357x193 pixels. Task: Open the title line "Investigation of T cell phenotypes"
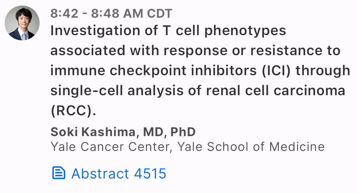[x=168, y=31]
